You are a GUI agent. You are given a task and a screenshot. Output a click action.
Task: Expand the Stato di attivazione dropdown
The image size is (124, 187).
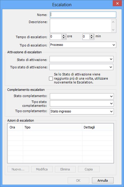pos(82,59)
